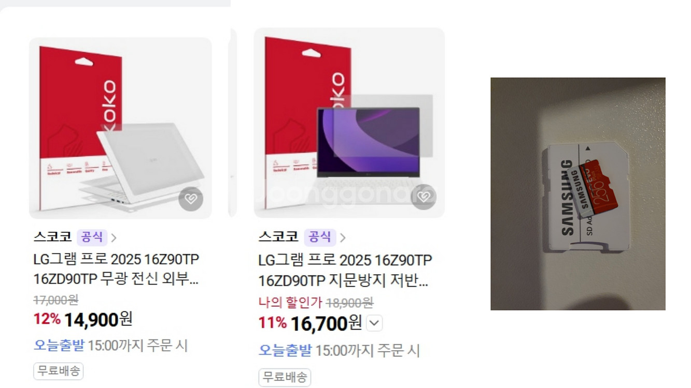Click 오늘출발 on the first product
Viewport: 691px width, 388px height.
click(x=59, y=345)
